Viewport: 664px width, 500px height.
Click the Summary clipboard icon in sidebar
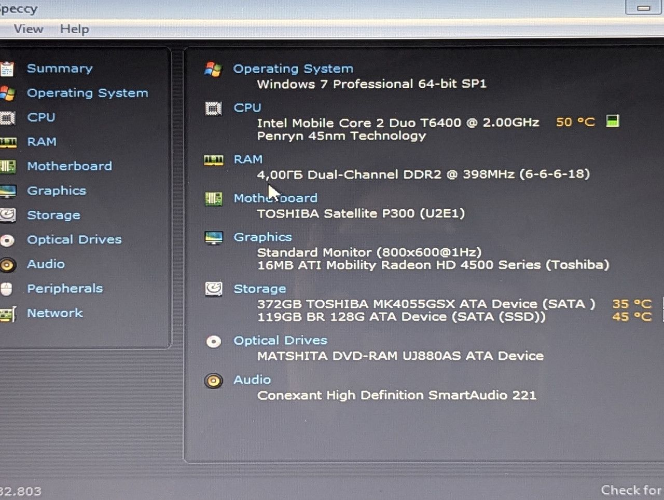point(7,69)
